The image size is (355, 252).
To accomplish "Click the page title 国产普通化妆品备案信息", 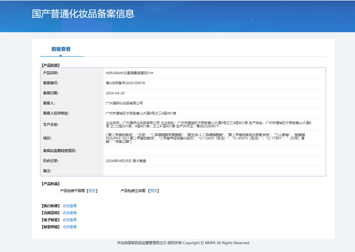I will click(83, 14).
